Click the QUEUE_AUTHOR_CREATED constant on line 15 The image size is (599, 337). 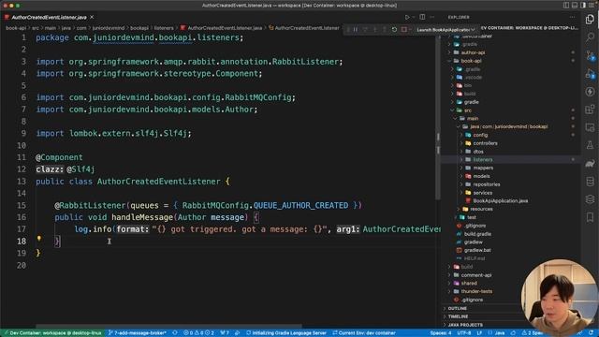click(300, 206)
